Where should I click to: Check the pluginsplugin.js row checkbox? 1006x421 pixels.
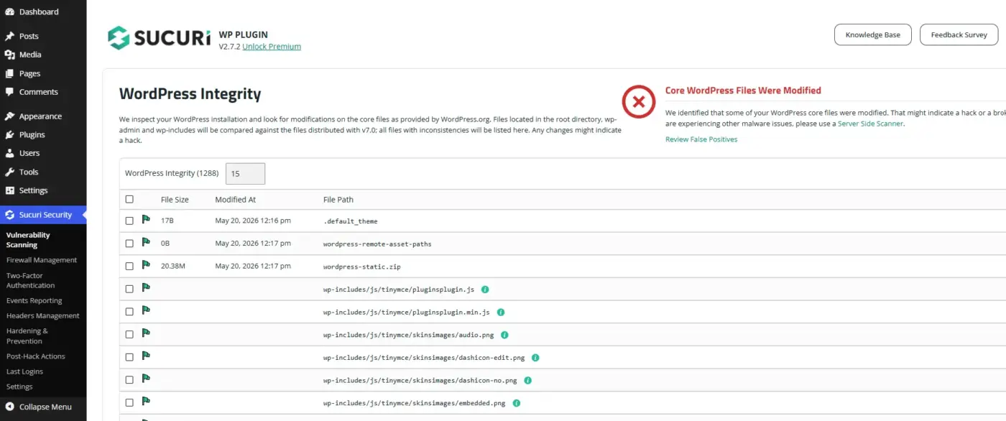tap(129, 289)
